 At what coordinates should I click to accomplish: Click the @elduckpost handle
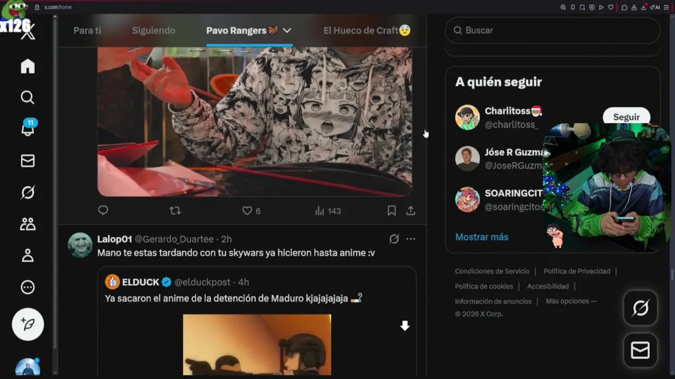(x=202, y=282)
